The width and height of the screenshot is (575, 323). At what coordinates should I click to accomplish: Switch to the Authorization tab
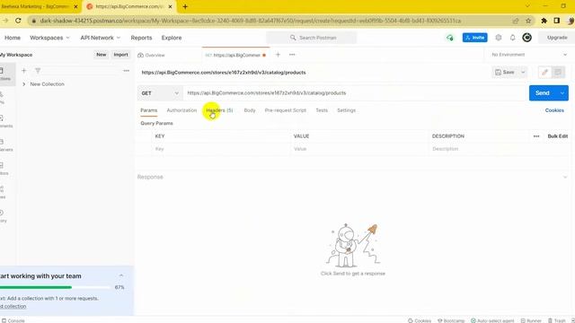coord(181,110)
